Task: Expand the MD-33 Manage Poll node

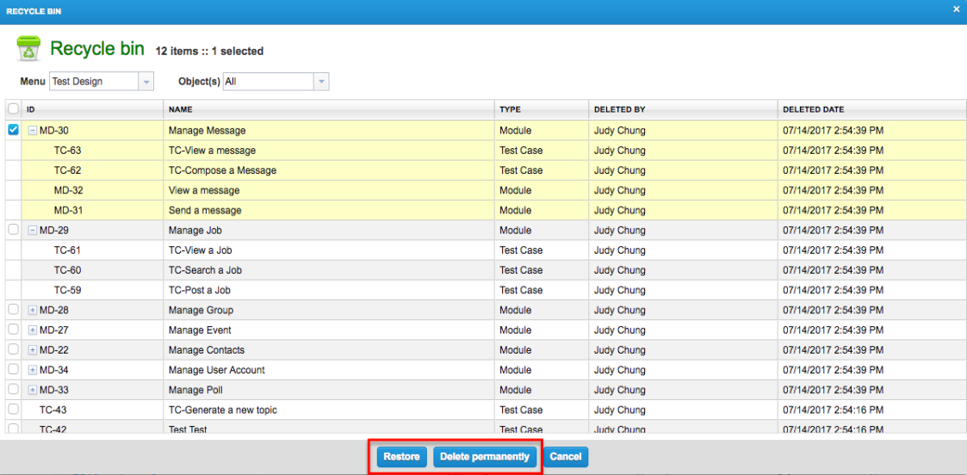Action: point(33,390)
